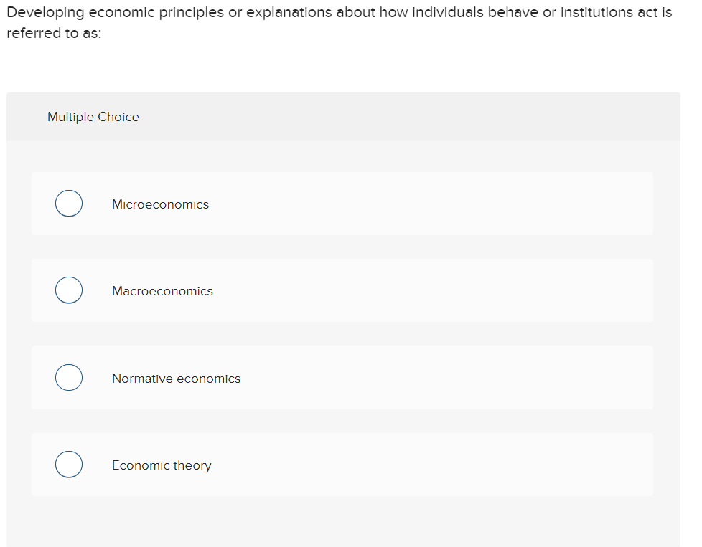Select the Macroeconomics radio button

pyautogui.click(x=68, y=290)
